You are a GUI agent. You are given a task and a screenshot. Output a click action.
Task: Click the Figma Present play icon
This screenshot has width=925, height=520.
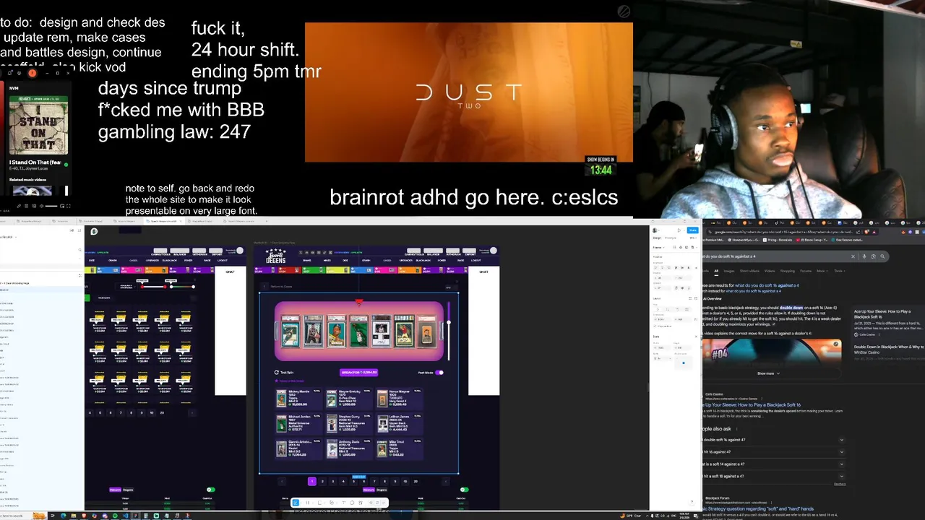point(679,230)
